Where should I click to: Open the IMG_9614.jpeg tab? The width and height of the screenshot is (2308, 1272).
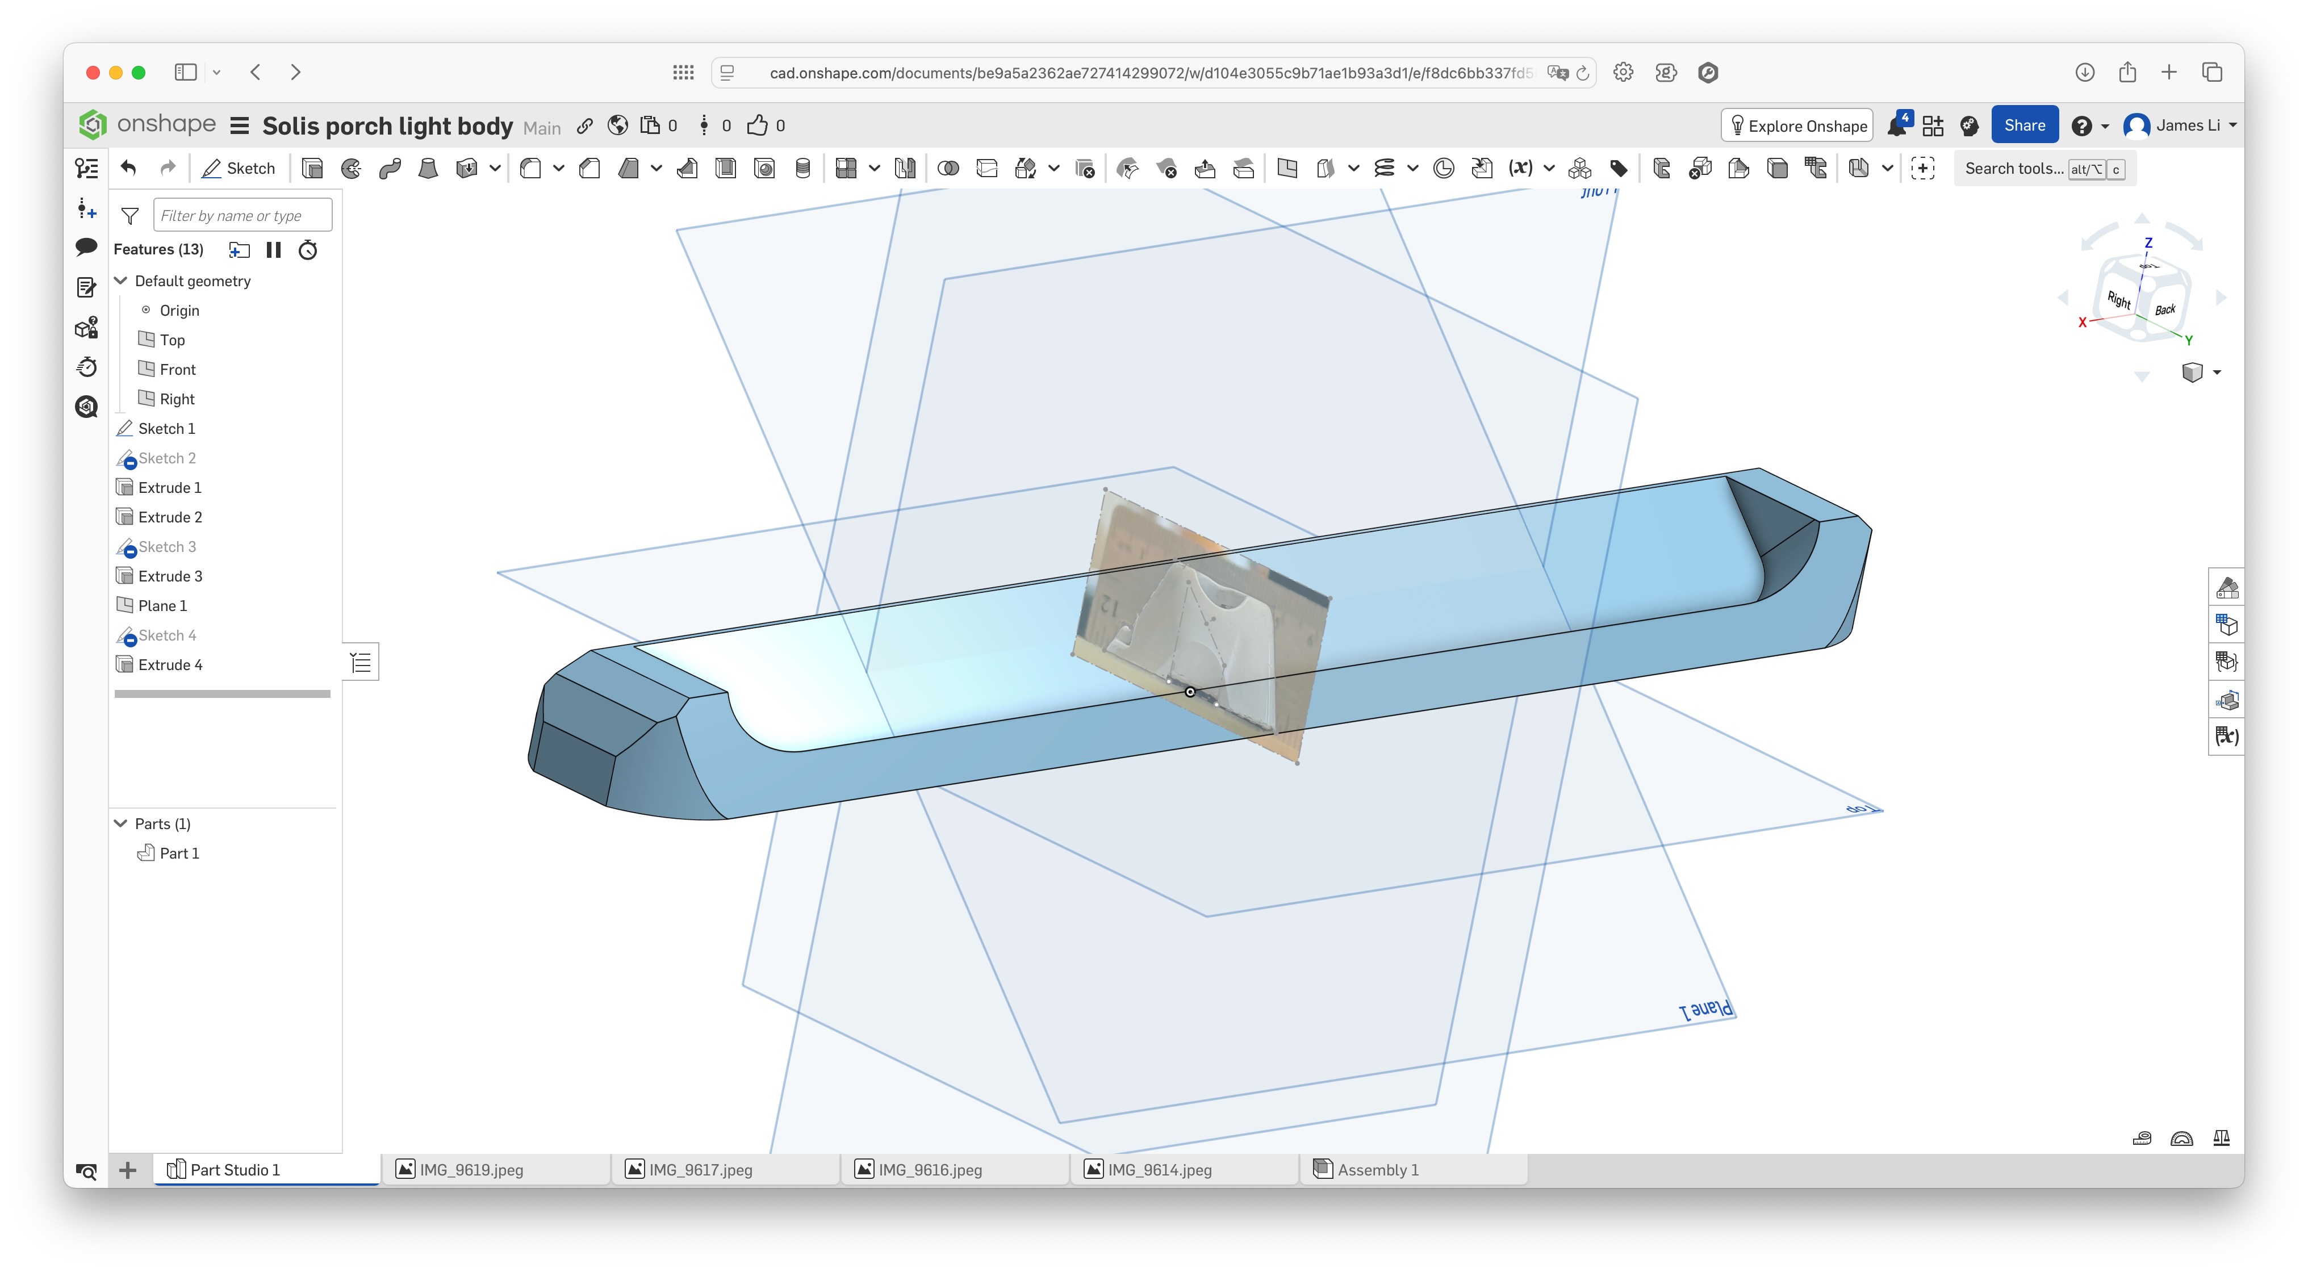[x=1185, y=1169]
